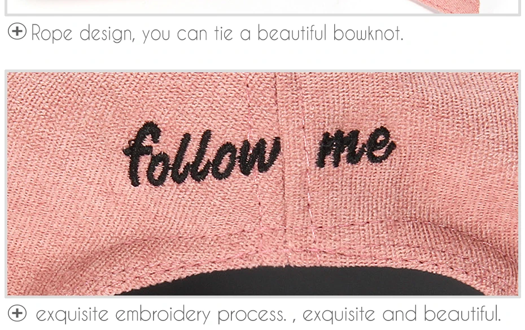Click "exquisite" at start of bottom caption

[x=72, y=314]
